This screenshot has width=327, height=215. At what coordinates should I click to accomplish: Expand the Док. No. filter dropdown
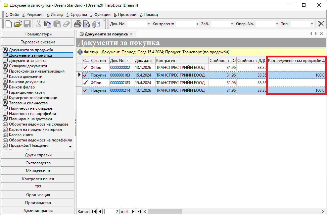point(149,24)
